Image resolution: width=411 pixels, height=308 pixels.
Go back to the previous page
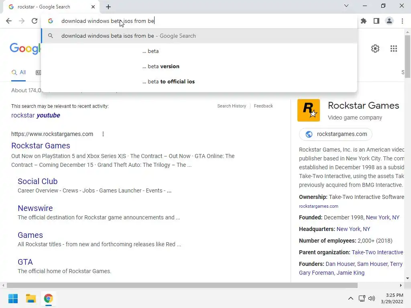pyautogui.click(x=9, y=21)
